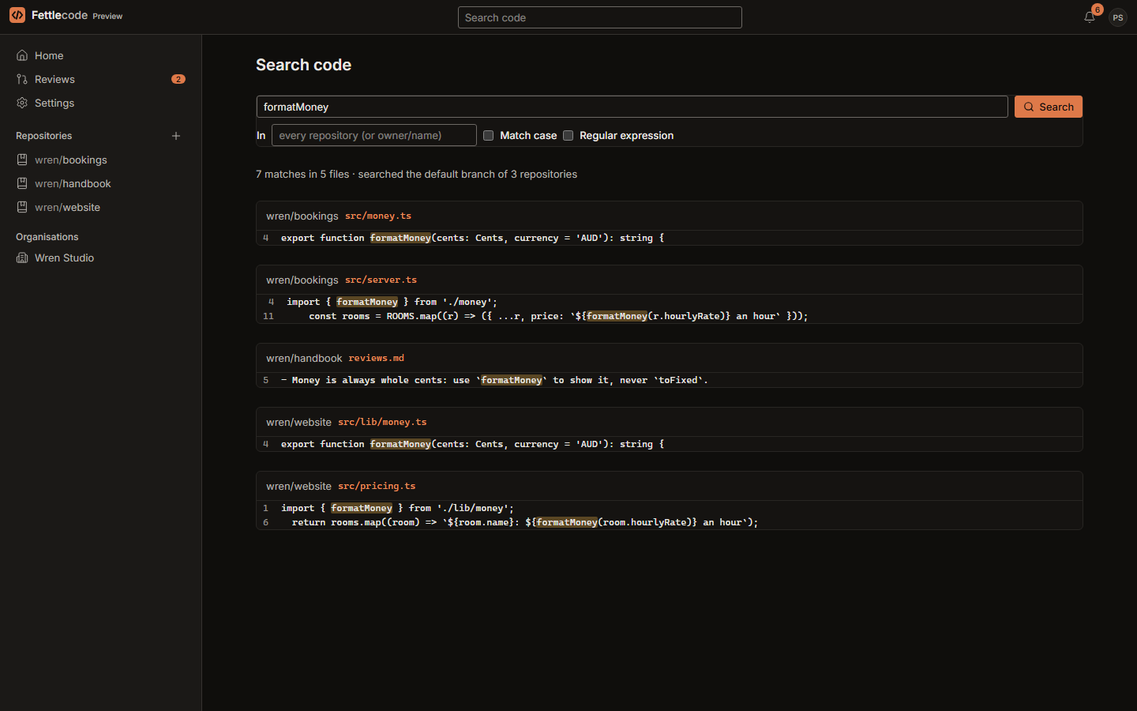Click the 'const rooms = ROOMS.map' code line
This screenshot has height=711, width=1137.
point(670,316)
